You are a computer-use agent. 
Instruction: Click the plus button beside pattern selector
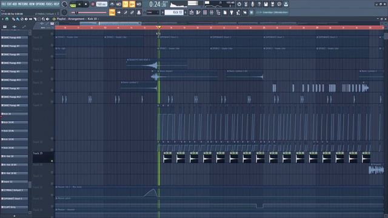[186, 12]
